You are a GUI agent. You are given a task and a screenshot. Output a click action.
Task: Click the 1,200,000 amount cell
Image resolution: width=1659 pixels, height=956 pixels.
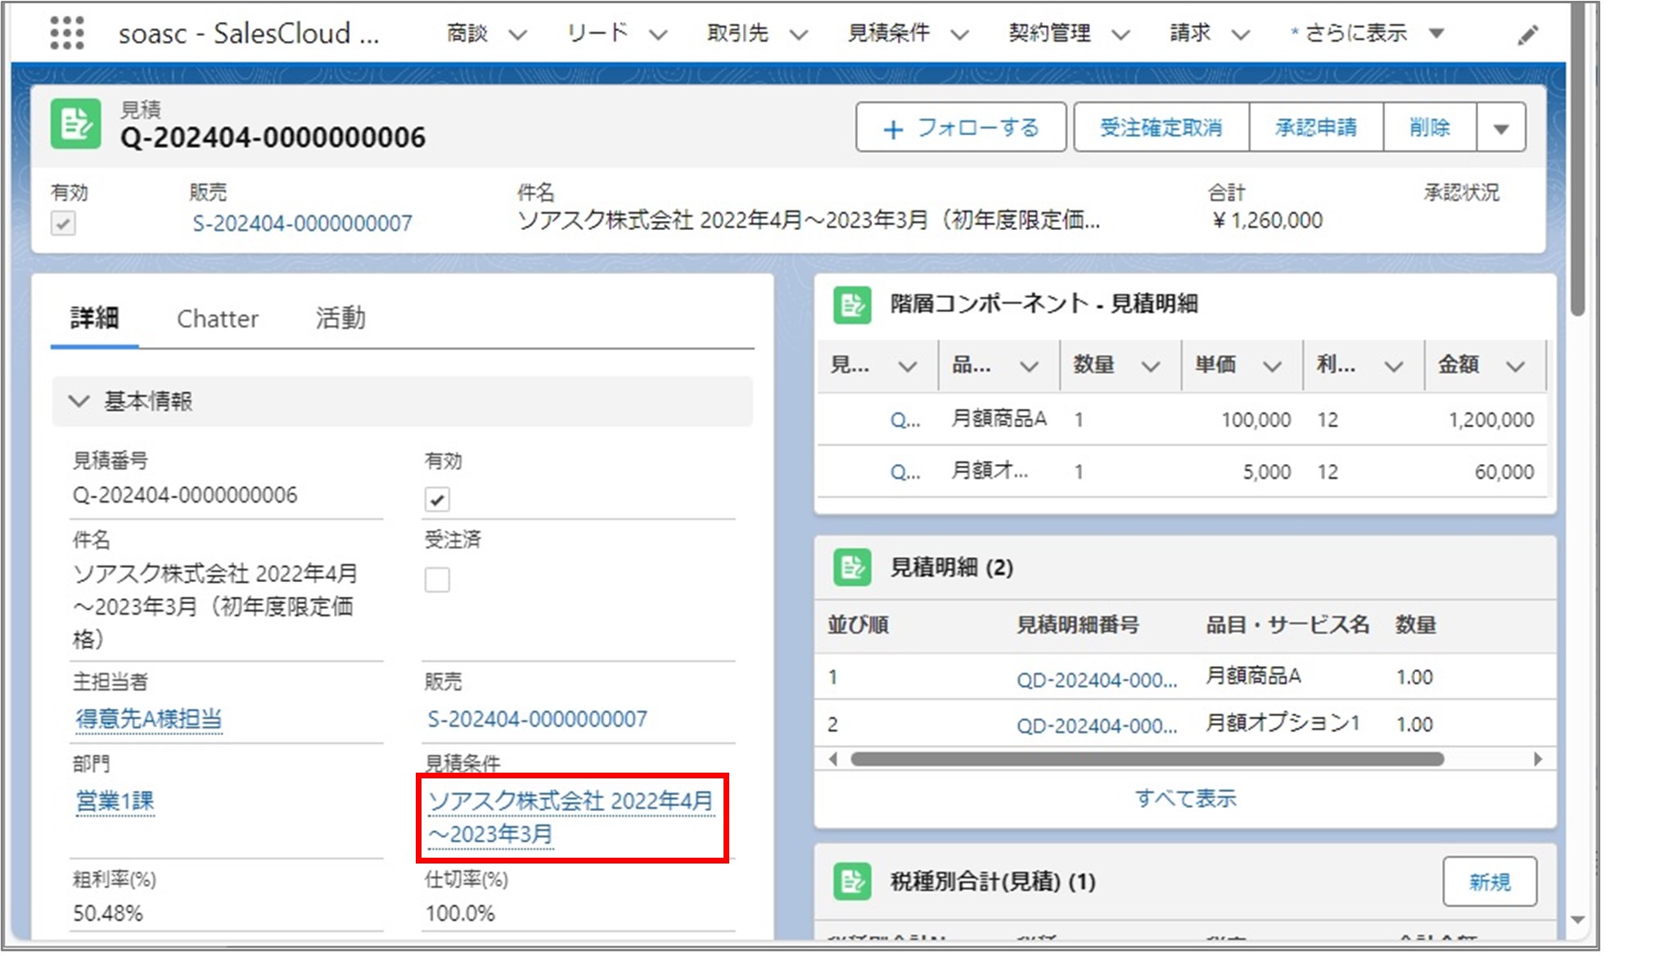(1491, 420)
